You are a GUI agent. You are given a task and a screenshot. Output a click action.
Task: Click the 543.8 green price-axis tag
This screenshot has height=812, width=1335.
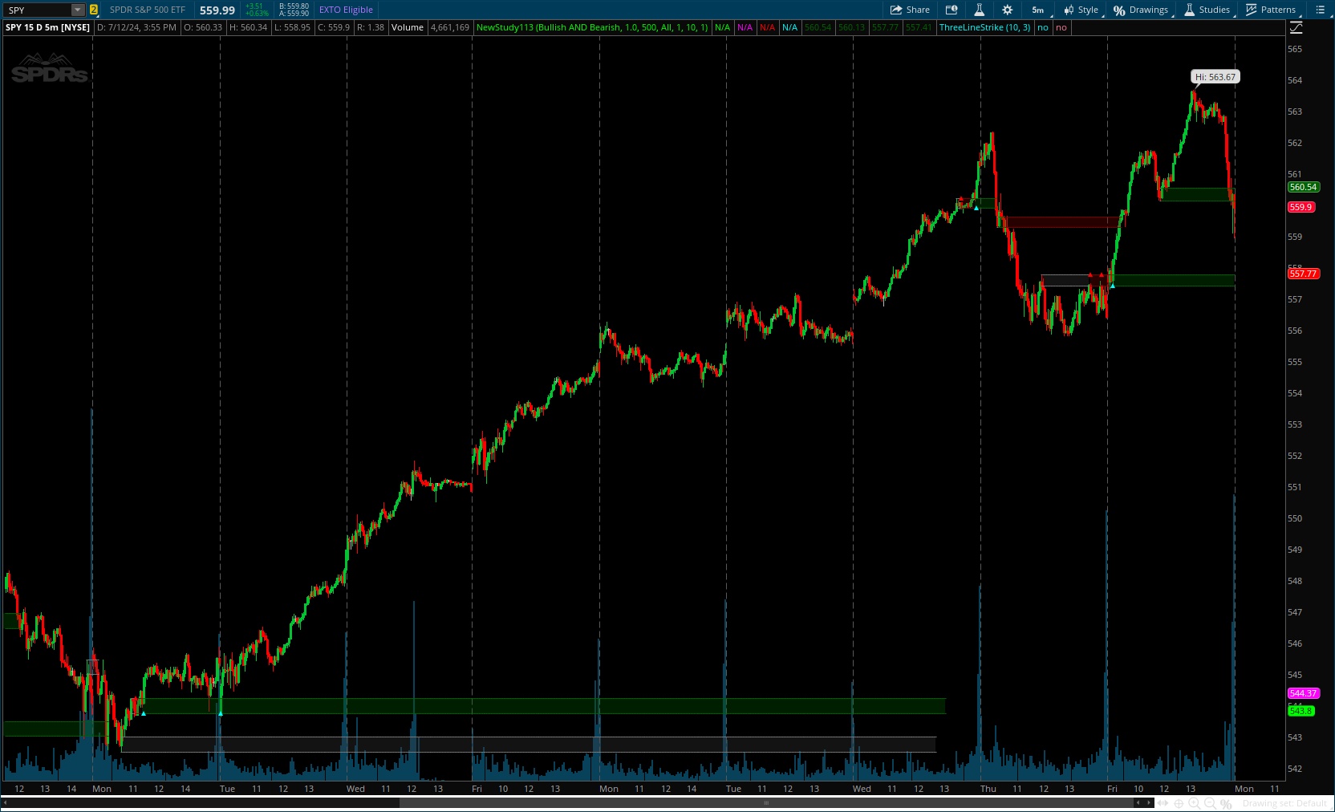pos(1301,711)
